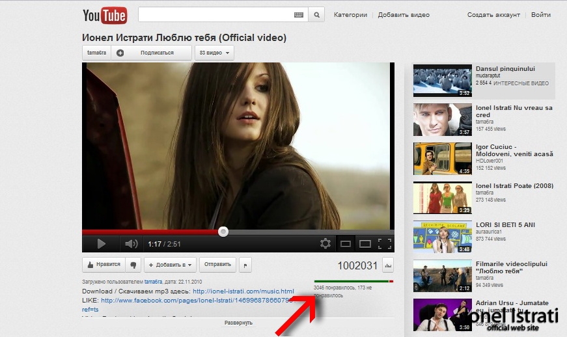Open the on-screen keyboard icon in search
This screenshot has height=337, width=567.
299,15
